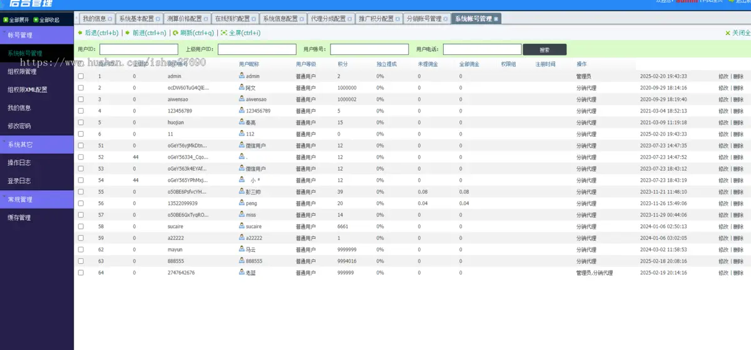Tick the checkbox for mayun row

tap(80, 249)
